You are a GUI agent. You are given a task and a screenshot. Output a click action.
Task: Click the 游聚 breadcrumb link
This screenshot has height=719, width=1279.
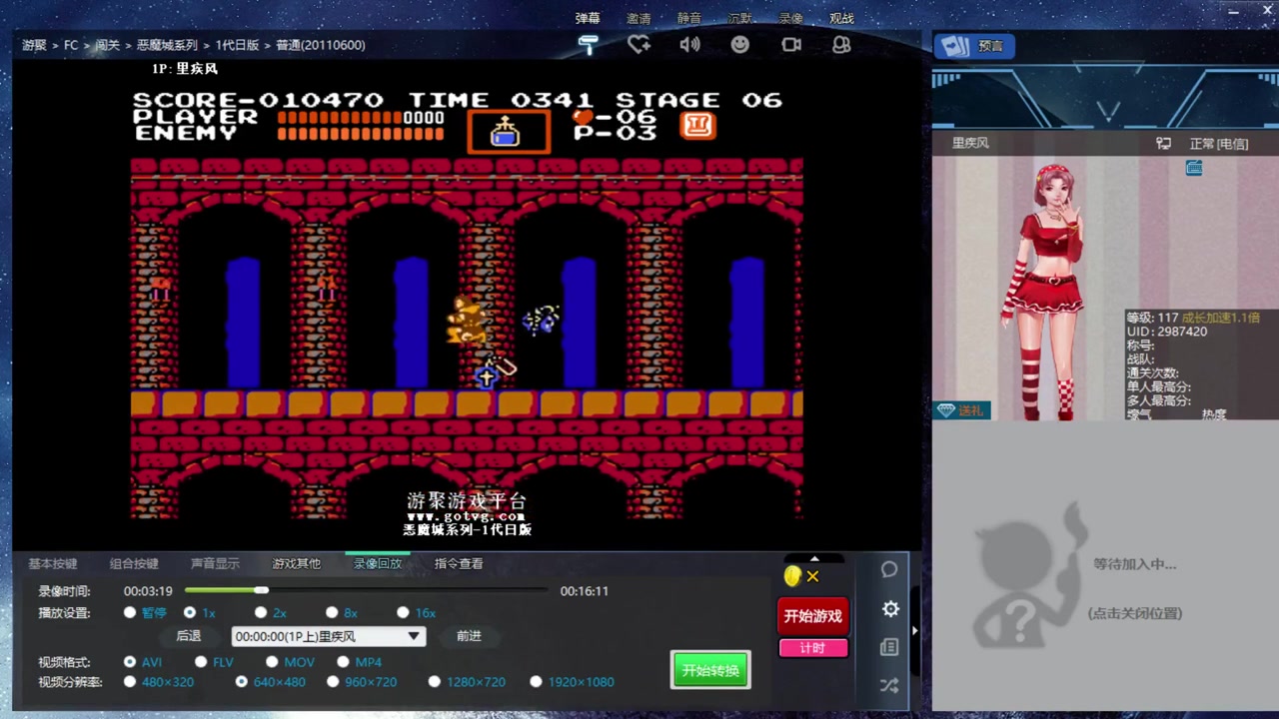point(34,45)
